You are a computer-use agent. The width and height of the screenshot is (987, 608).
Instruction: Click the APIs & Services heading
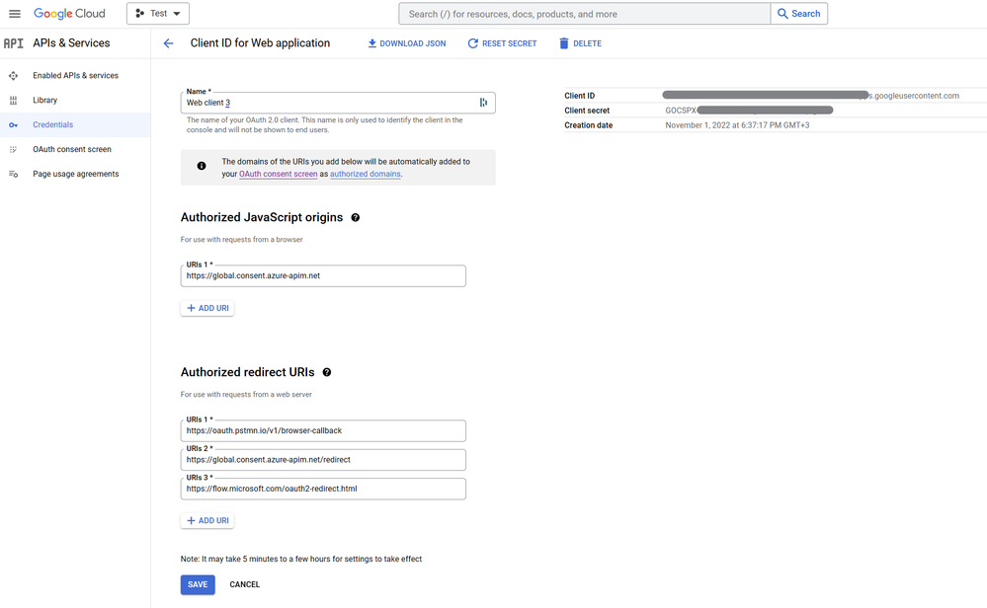pyautogui.click(x=71, y=42)
